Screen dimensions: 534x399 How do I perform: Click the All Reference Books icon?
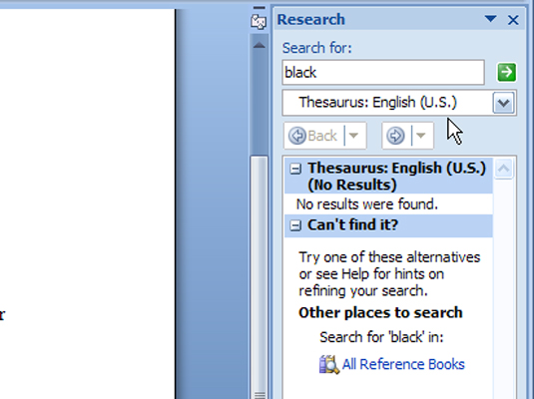(x=328, y=365)
